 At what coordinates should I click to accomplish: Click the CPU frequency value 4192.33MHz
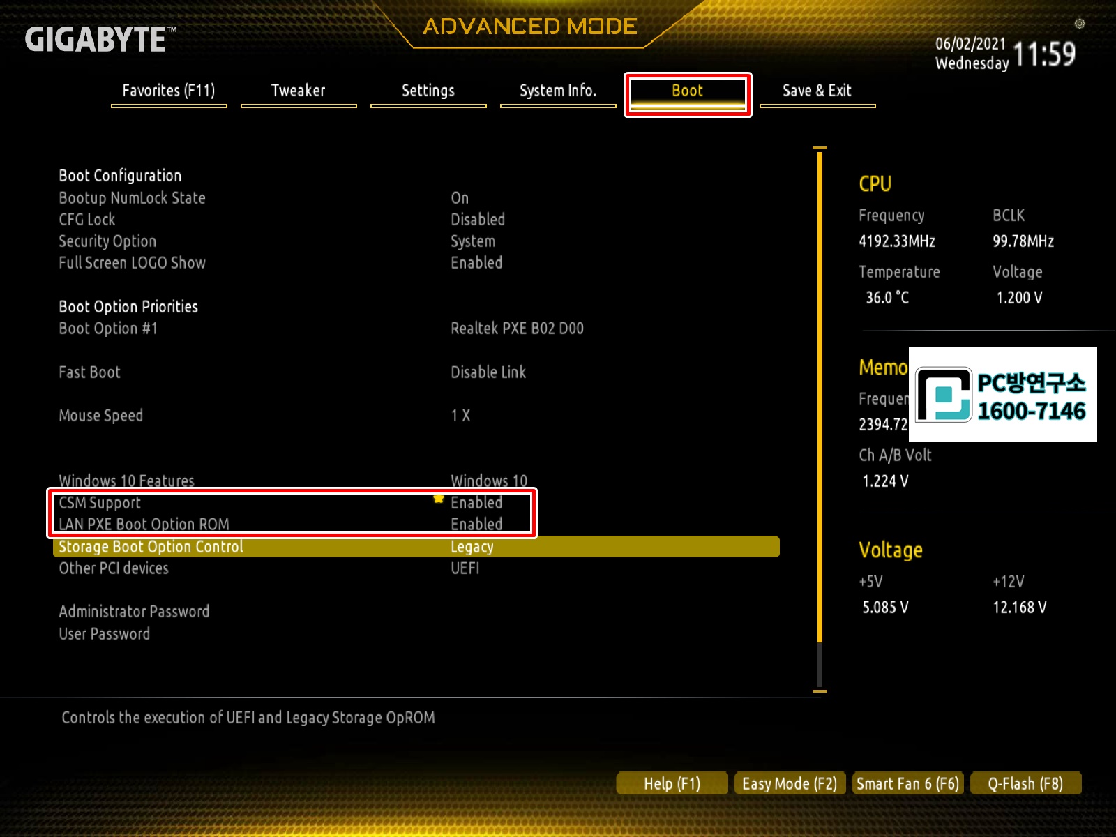point(897,241)
